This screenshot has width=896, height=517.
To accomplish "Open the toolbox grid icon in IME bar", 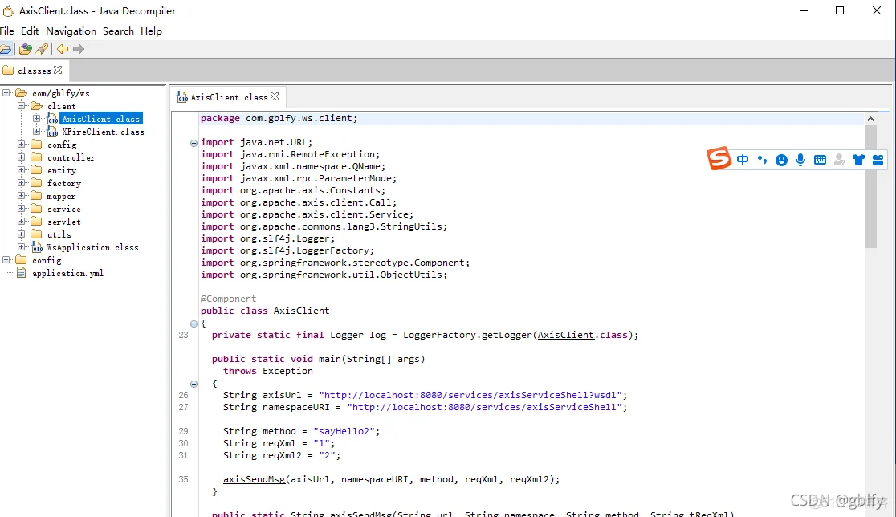I will pyautogui.click(x=878, y=160).
